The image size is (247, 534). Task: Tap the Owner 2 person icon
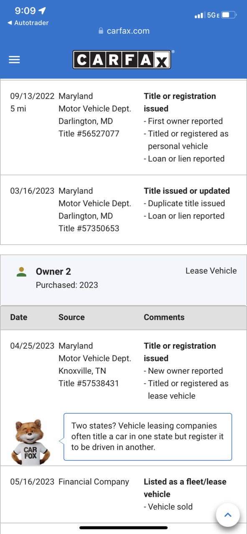click(x=21, y=271)
